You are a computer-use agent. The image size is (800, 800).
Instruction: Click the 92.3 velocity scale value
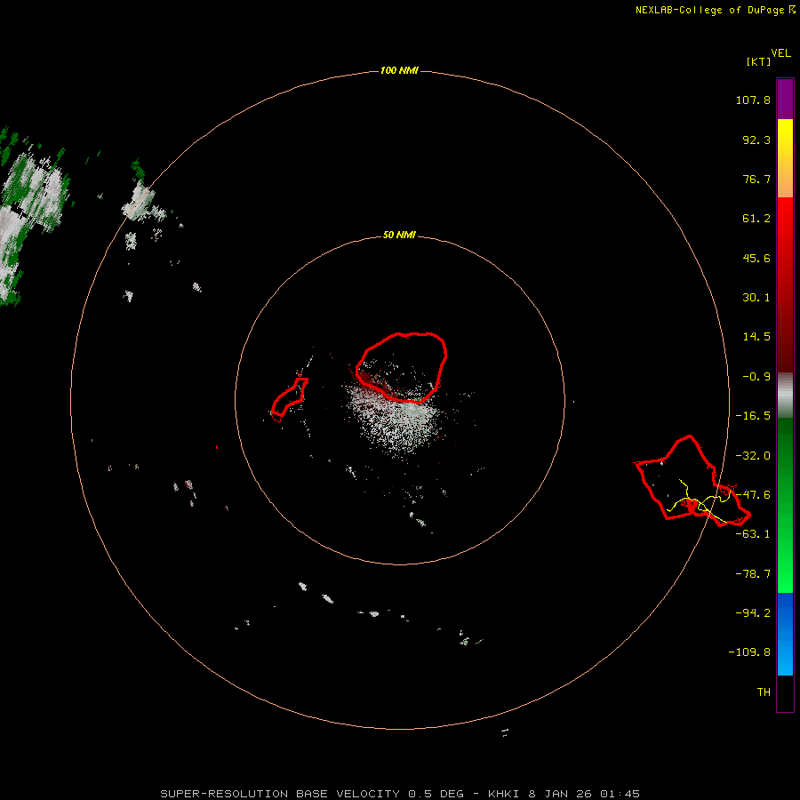(756, 140)
